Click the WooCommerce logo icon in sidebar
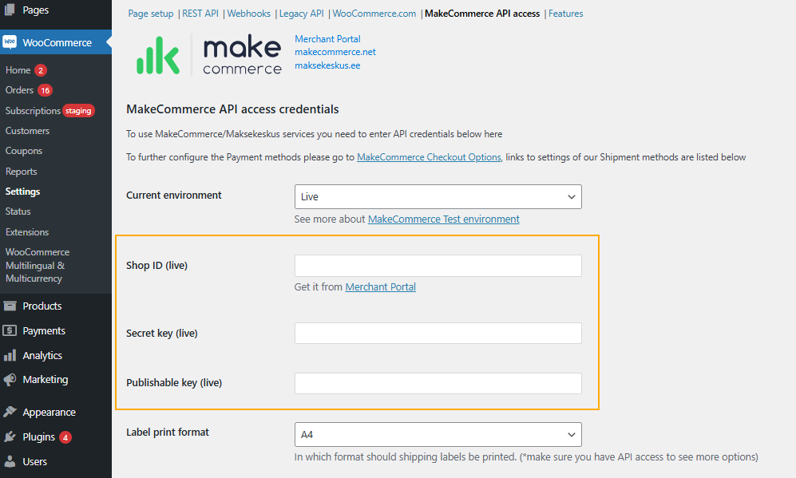 pyautogui.click(x=10, y=42)
